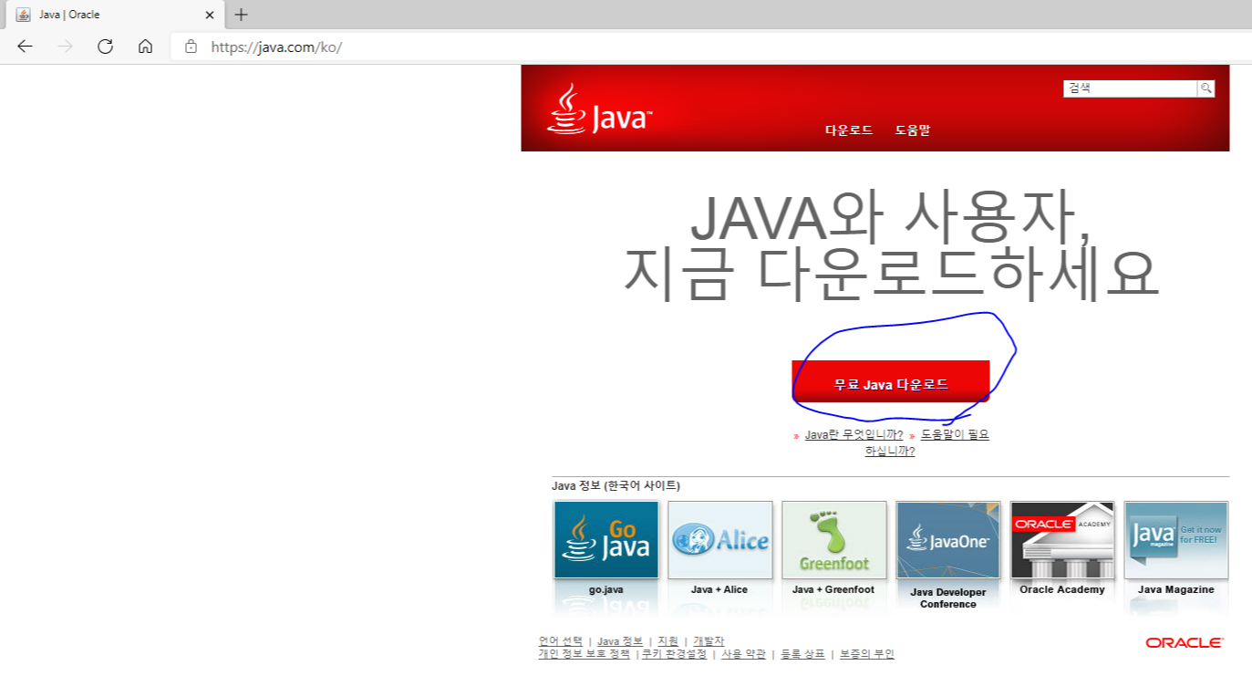Open the 다운로드 menu item
1252x676 pixels.
[849, 130]
